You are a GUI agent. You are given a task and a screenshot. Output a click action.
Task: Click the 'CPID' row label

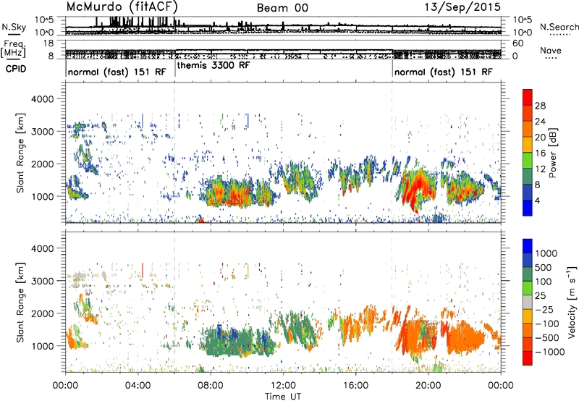click(x=15, y=69)
